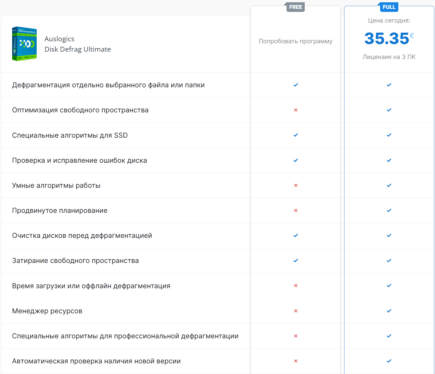The image size is (435, 374).
Task: Click FREE red cross for 'Продвинутое планирование'
Action: [x=296, y=211]
